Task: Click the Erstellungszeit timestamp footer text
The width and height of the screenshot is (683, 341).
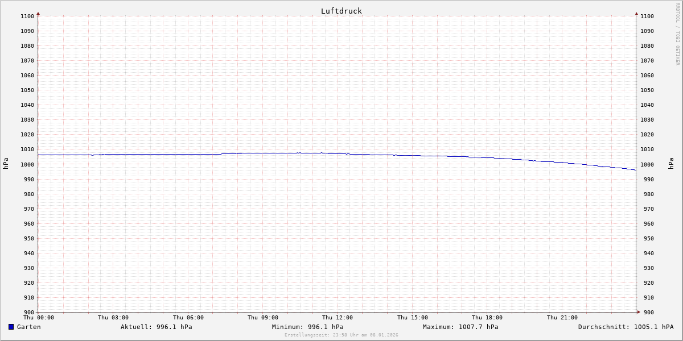Action: [x=341, y=335]
